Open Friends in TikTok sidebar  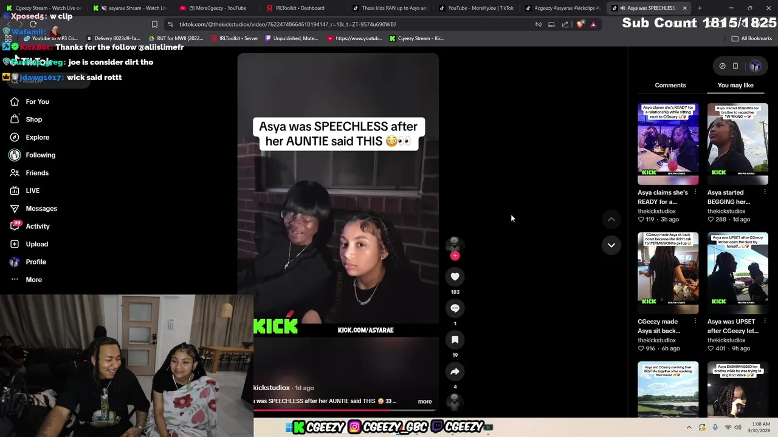click(x=29, y=173)
